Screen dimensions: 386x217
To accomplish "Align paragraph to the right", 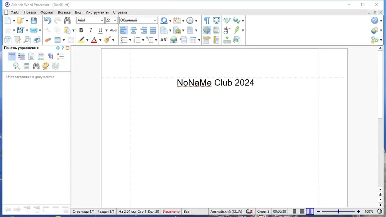I will tap(143, 30).
